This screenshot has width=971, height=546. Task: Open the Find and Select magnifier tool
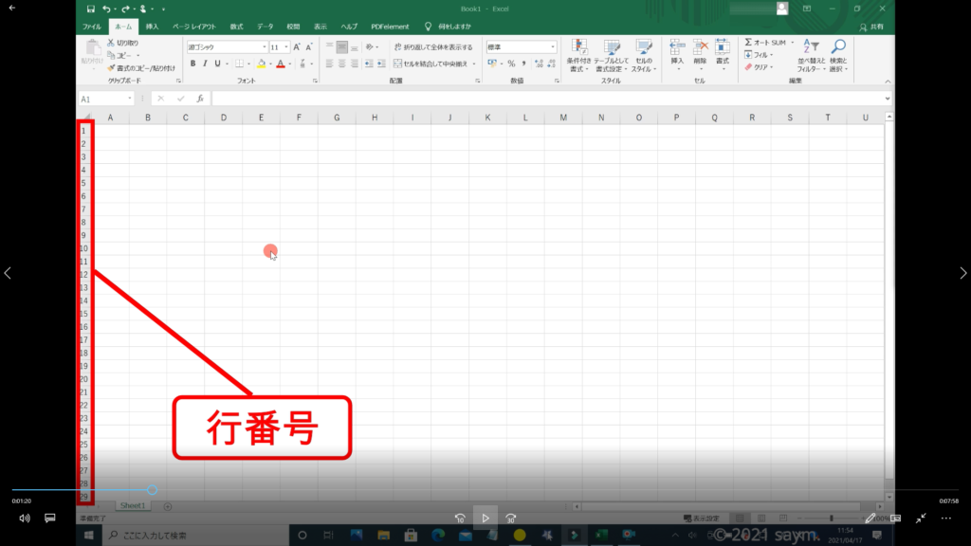point(837,47)
